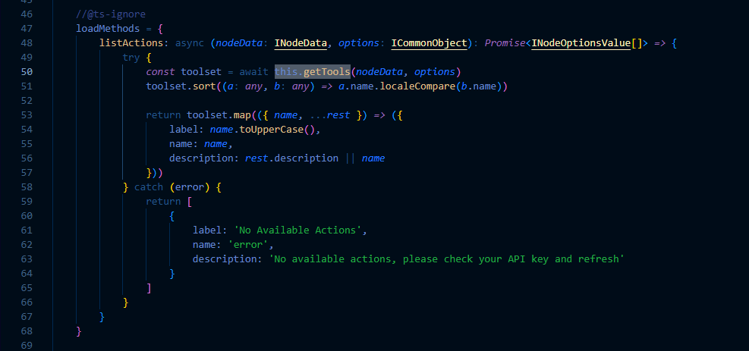749x351 pixels.
Task: Click the INodeOptionsValue return type
Action: tap(581, 43)
